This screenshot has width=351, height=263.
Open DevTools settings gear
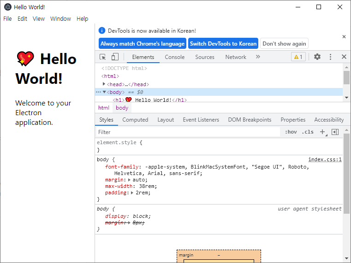click(x=317, y=57)
